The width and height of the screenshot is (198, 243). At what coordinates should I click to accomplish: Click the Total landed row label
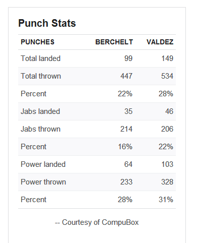pos(40,58)
